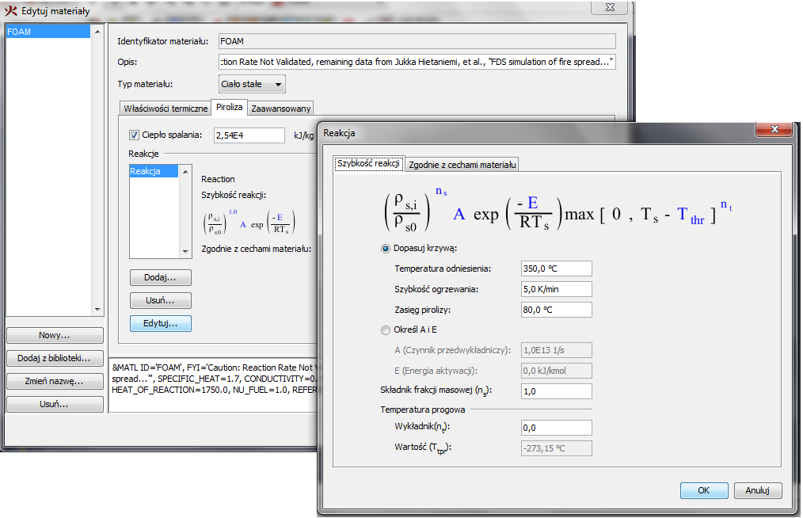The image size is (803, 518).
Task: Switch to the Zaawansowany tab
Action: pyautogui.click(x=280, y=109)
